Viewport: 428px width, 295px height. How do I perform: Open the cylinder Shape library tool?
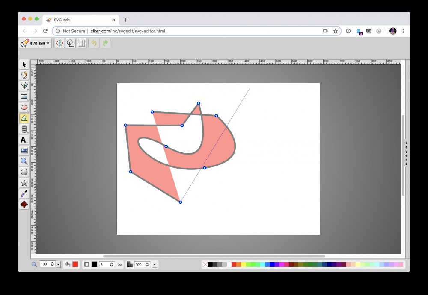click(x=24, y=129)
